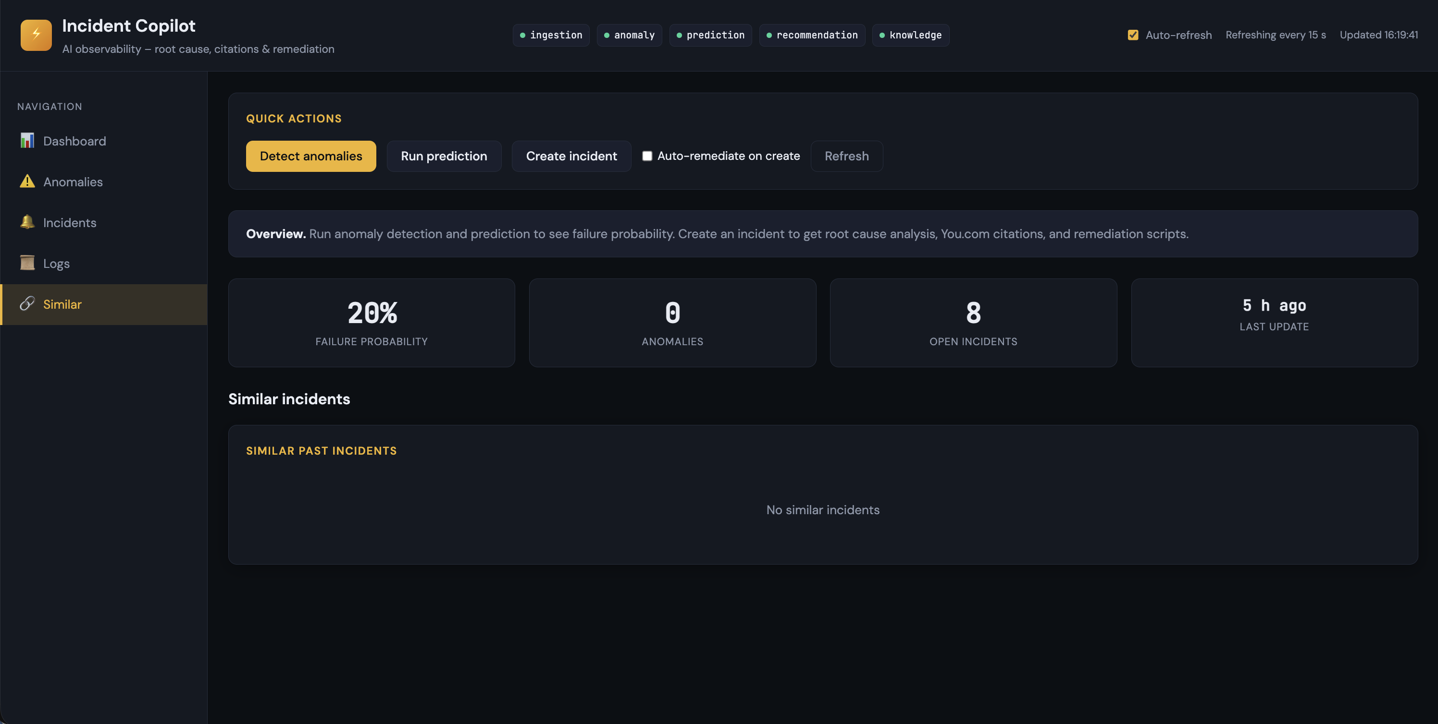Image resolution: width=1438 pixels, height=724 pixels.
Task: Click the prediction service status badge
Action: point(710,35)
